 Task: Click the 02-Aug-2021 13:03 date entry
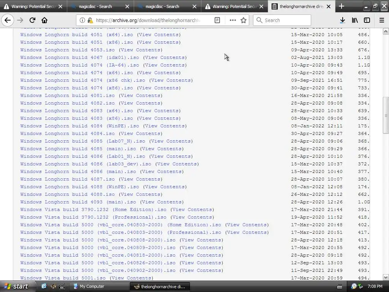317,57
